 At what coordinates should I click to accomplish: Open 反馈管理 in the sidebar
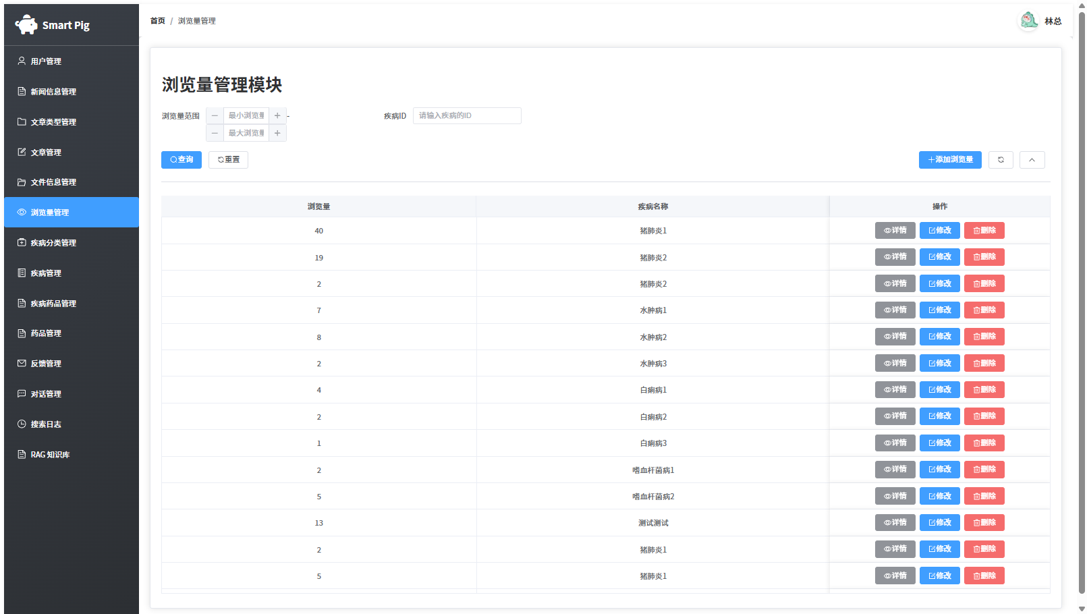click(x=72, y=363)
